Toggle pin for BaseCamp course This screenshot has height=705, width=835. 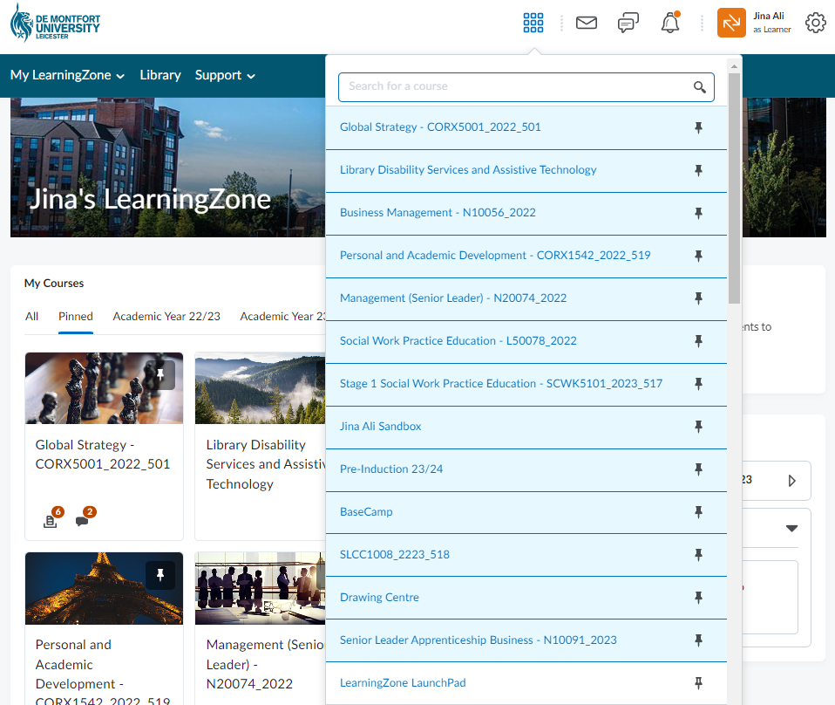(698, 512)
